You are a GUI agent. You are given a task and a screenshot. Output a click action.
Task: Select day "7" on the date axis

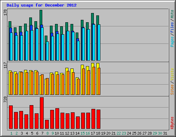pos(42,133)
